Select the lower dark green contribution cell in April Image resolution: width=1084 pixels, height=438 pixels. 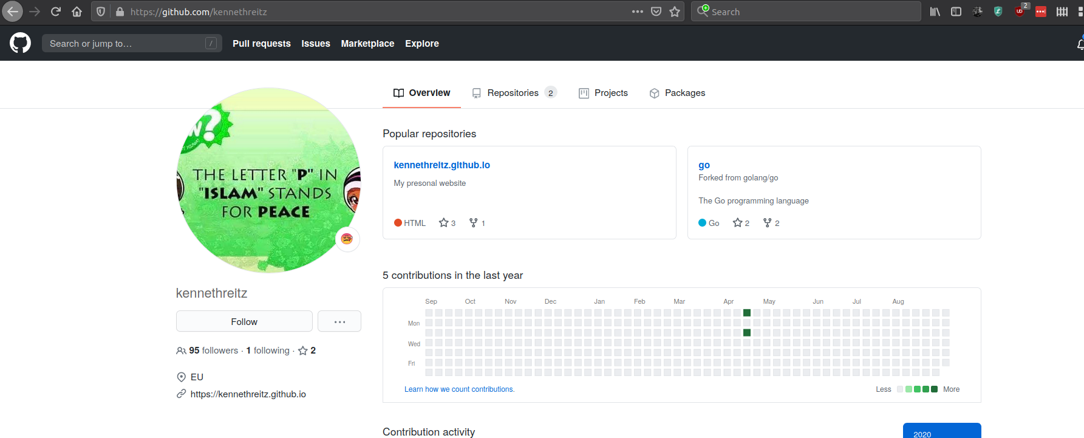pyautogui.click(x=747, y=333)
